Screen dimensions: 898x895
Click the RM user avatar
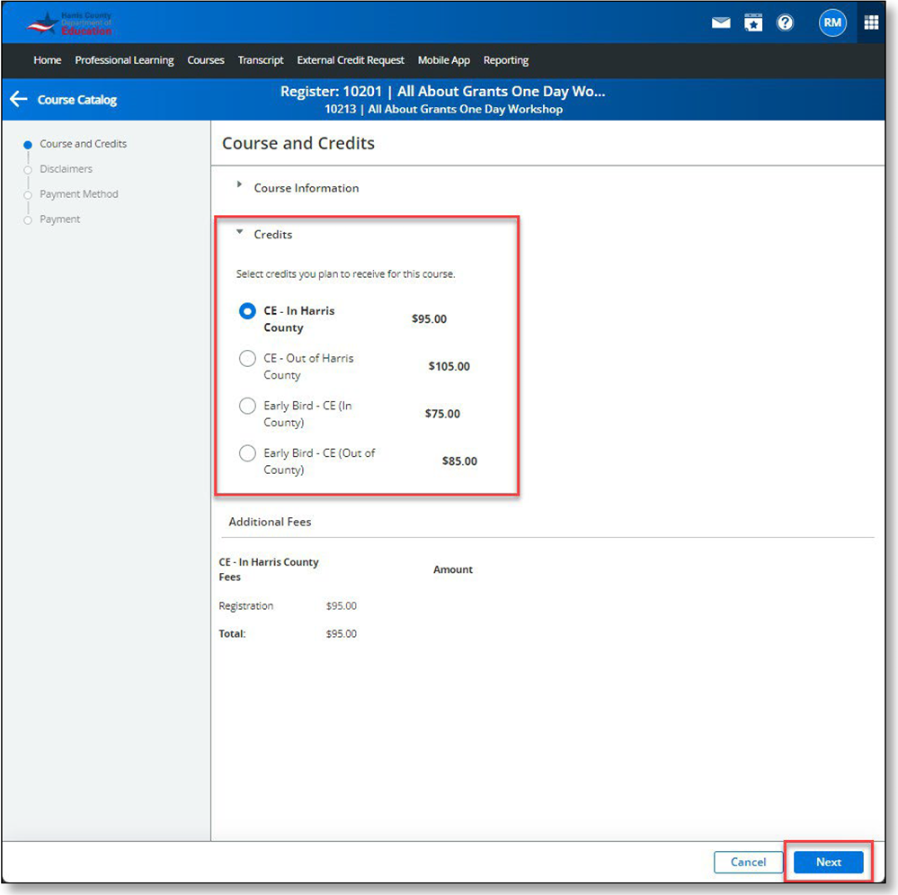[x=832, y=22]
